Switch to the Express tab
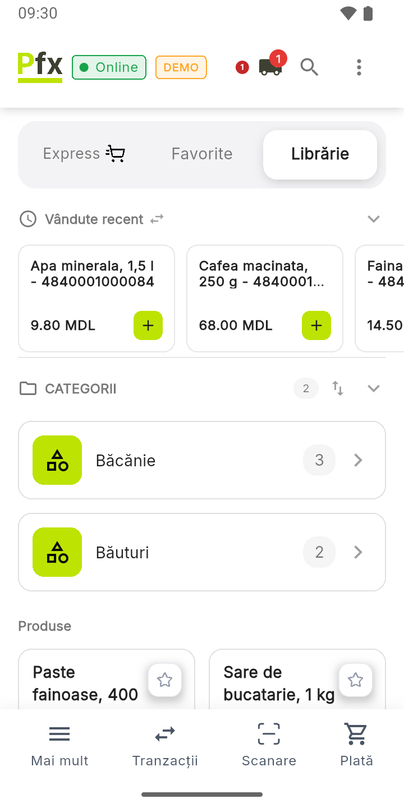 click(84, 154)
